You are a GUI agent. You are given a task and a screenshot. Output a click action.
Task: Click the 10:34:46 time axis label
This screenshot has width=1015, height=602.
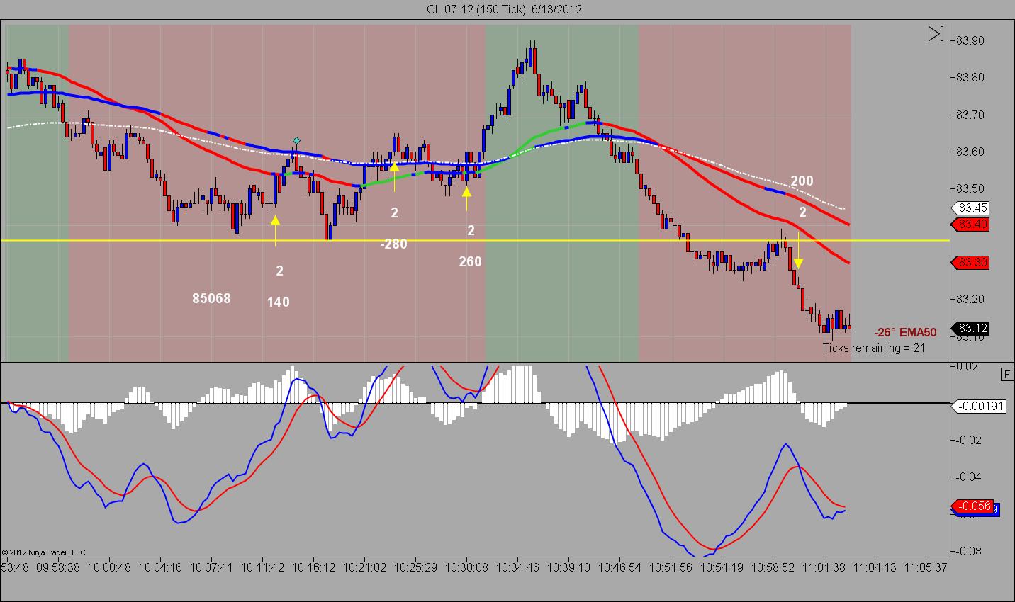(517, 567)
